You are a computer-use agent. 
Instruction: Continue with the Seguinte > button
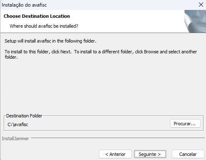(150, 154)
